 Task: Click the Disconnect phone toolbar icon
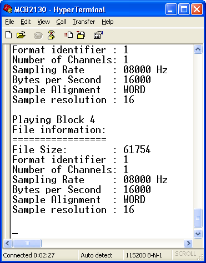(51, 35)
